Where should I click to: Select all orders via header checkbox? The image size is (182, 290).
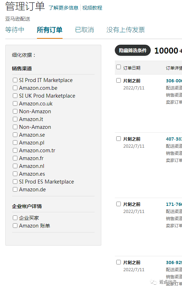coord(118,67)
